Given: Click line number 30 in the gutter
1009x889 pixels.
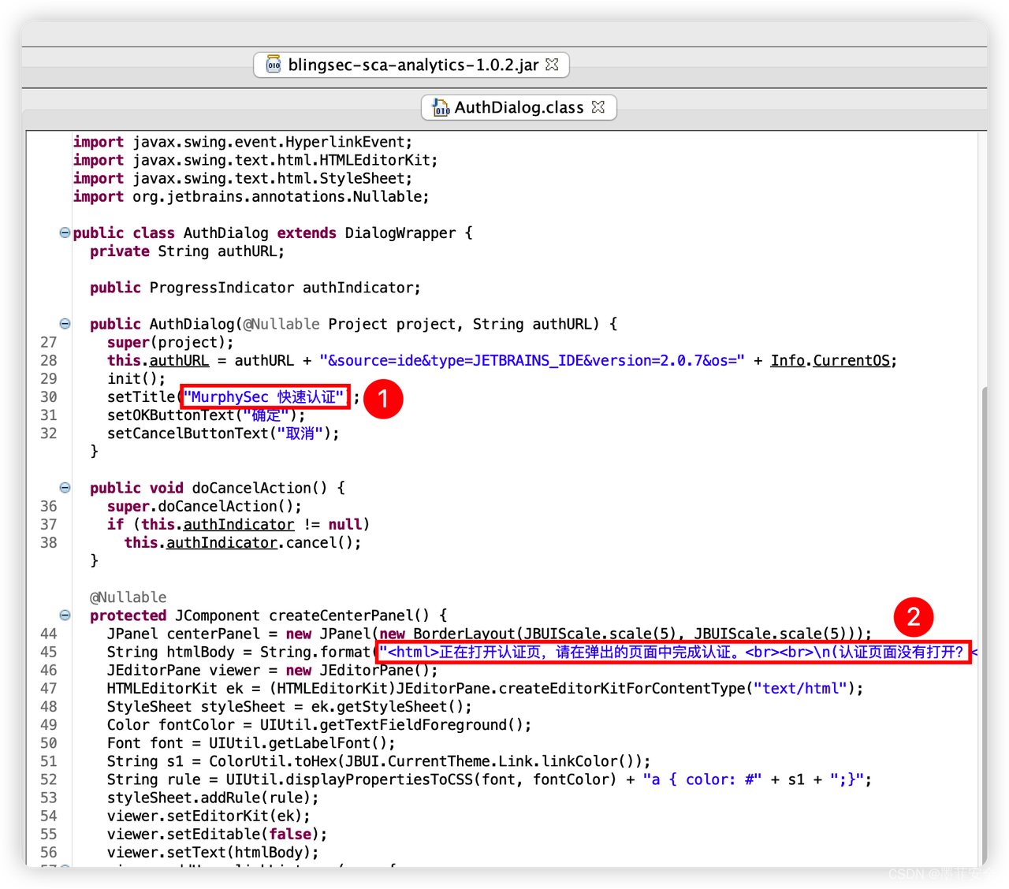Looking at the screenshot, I should (49, 396).
